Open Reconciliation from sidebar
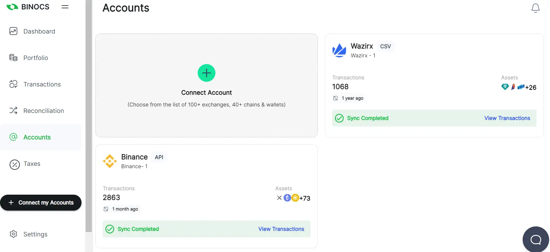 coord(44,111)
